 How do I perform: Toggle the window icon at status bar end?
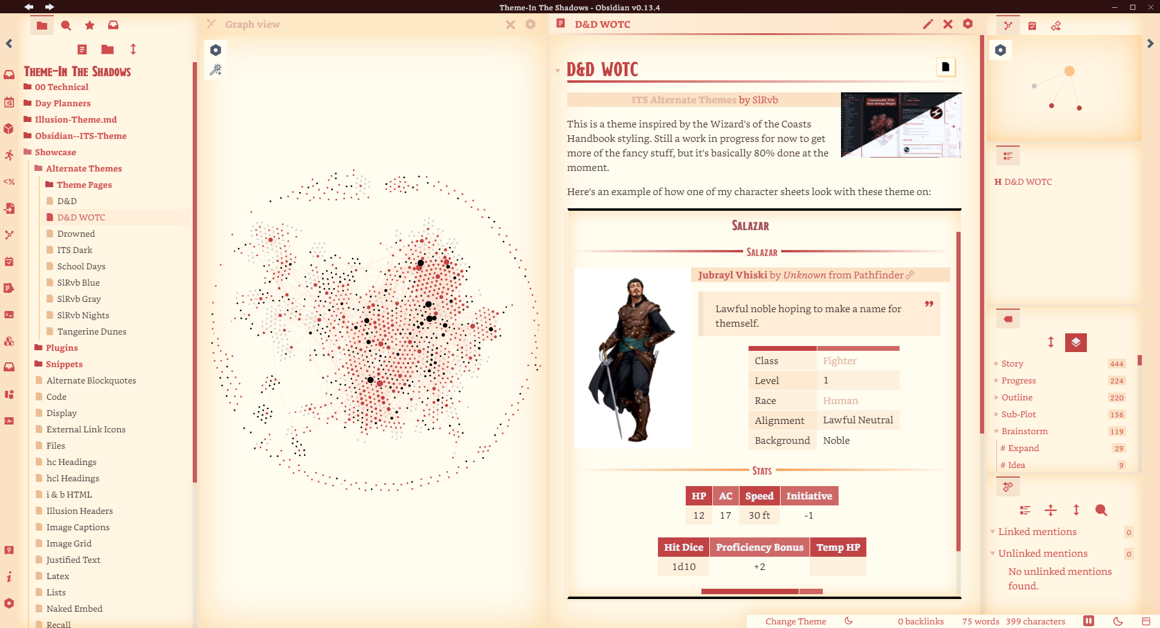1146,621
